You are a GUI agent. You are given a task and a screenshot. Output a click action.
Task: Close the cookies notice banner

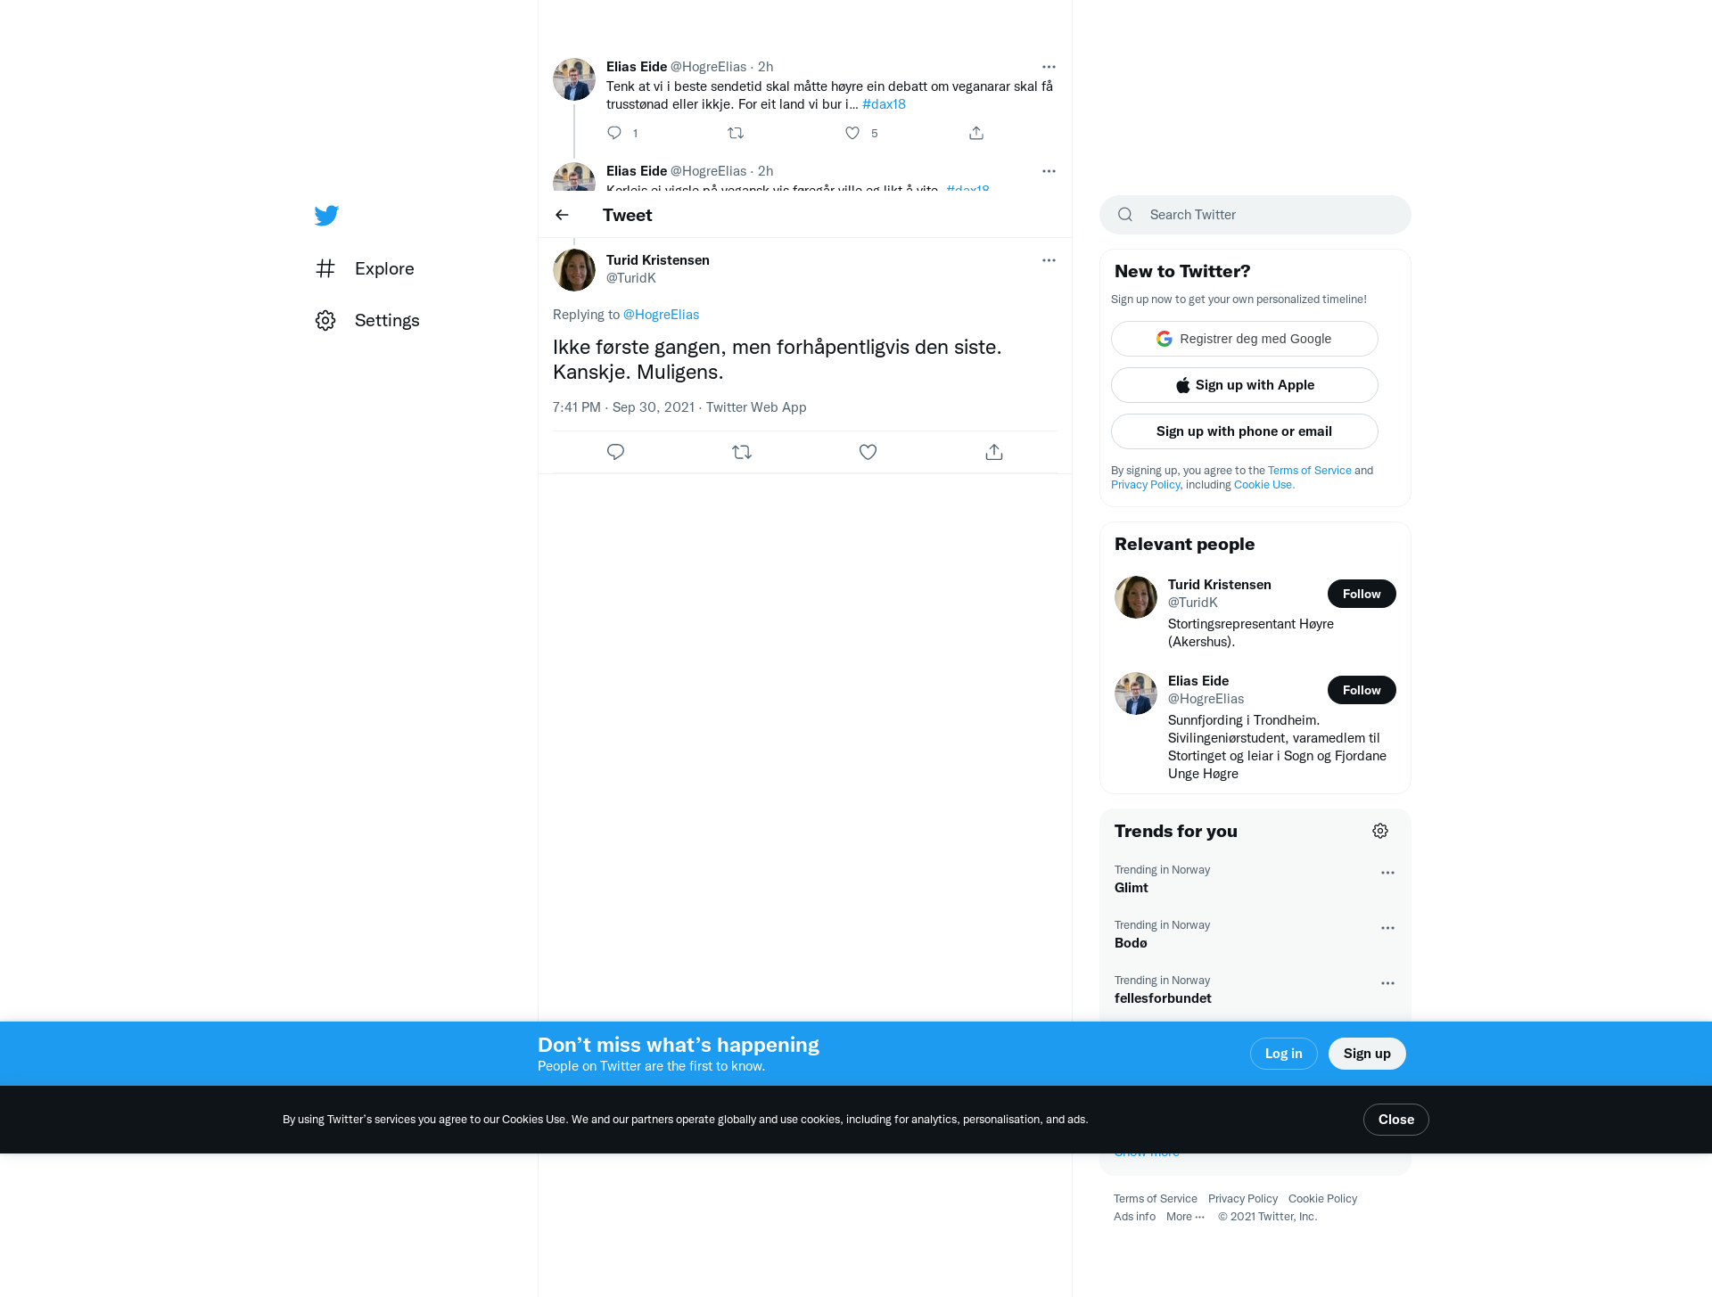click(x=1395, y=1120)
